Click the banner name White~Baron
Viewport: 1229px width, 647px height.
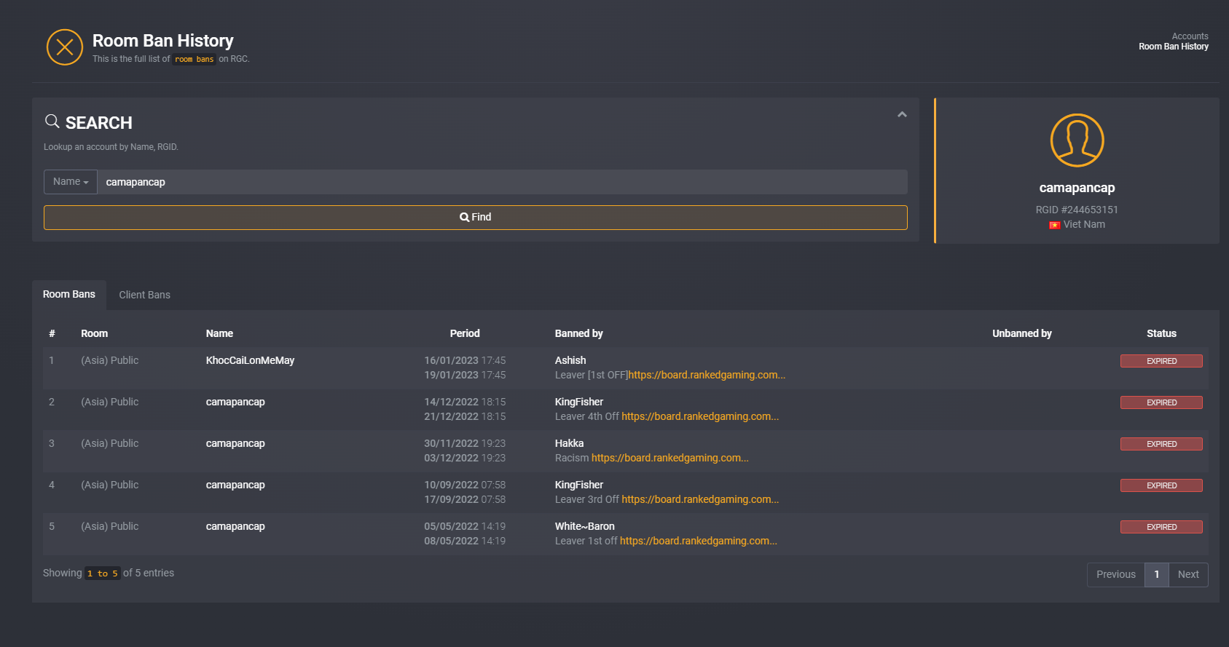(584, 526)
